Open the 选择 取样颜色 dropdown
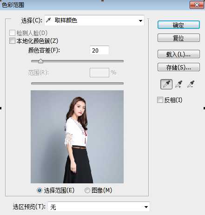The height and width of the screenshot is (215, 205). (94, 20)
